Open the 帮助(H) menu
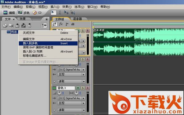The height and width of the screenshot is (115, 184). 105,7
